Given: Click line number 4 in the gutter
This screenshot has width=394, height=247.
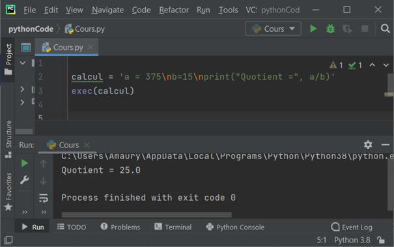Looking at the screenshot, I should tap(40, 104).
